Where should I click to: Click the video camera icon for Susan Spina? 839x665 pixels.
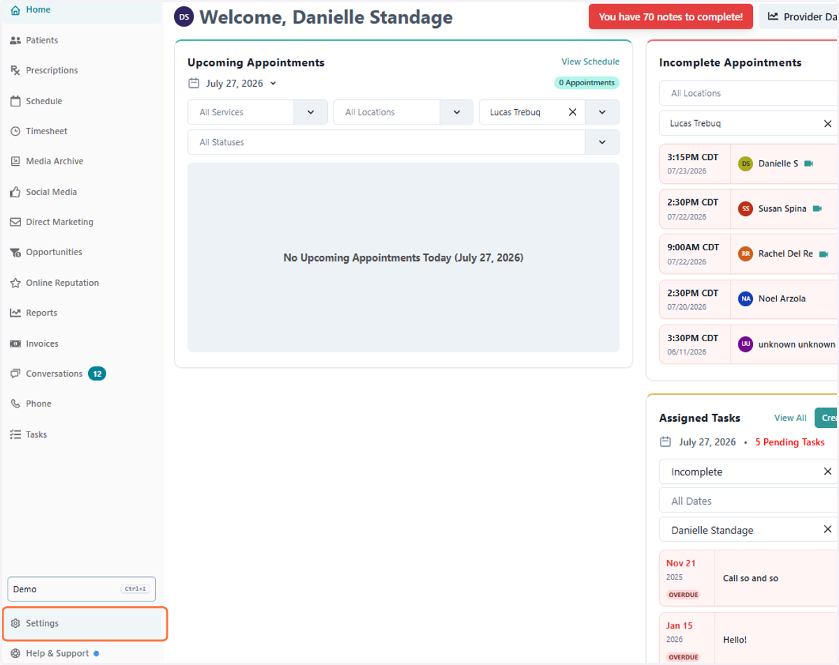(817, 209)
